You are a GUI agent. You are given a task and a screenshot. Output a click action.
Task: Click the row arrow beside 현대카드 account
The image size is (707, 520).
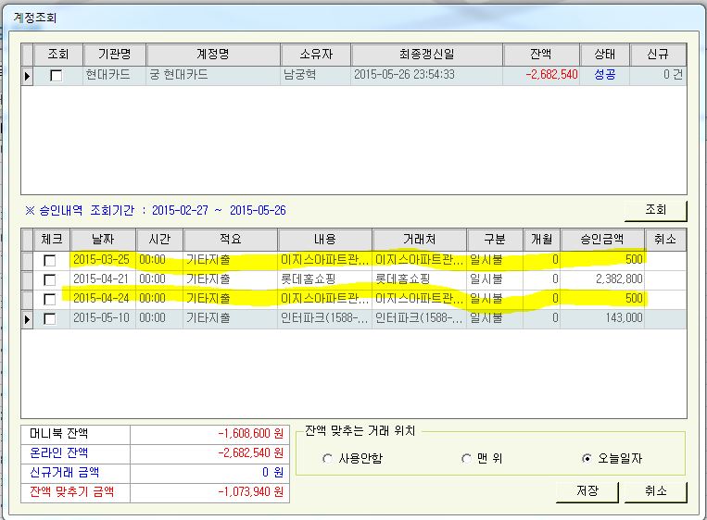(x=27, y=76)
